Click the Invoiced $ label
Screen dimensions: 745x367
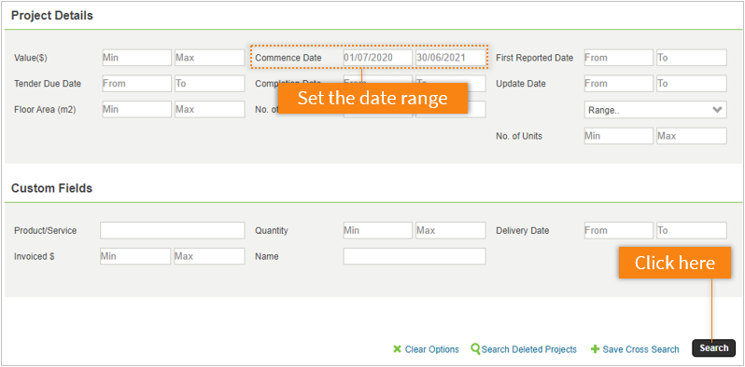pyautogui.click(x=35, y=256)
